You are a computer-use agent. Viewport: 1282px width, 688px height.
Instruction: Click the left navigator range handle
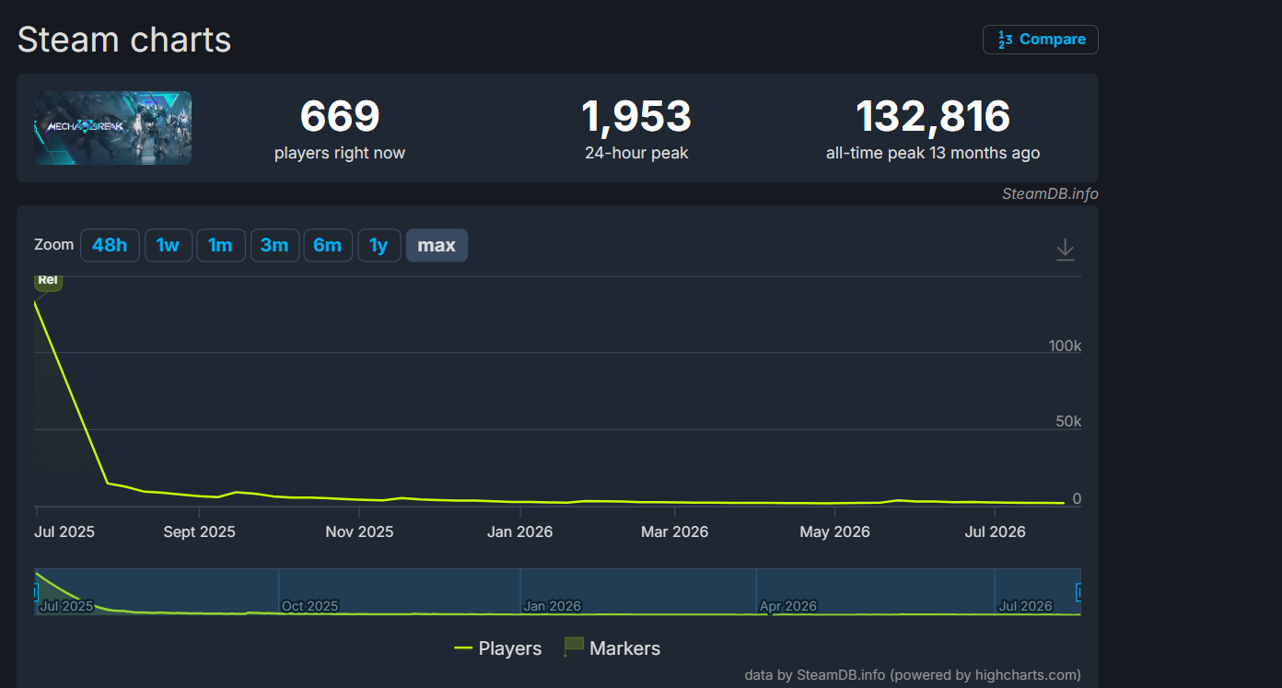click(36, 591)
